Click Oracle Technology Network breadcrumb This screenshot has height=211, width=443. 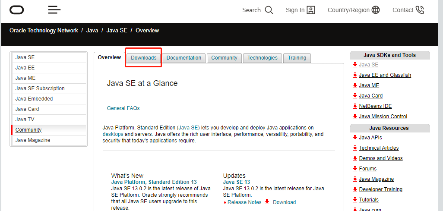(x=44, y=31)
